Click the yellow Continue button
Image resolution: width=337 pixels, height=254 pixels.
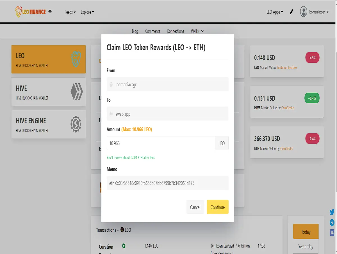point(218,207)
